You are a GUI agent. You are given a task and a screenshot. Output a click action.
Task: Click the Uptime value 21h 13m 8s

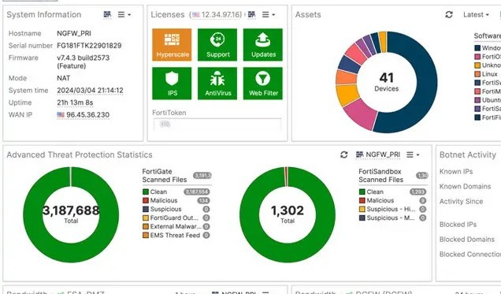click(75, 102)
